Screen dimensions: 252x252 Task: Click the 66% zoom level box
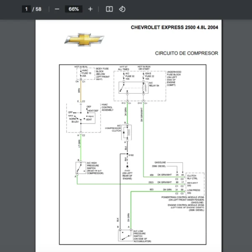[x=74, y=9]
